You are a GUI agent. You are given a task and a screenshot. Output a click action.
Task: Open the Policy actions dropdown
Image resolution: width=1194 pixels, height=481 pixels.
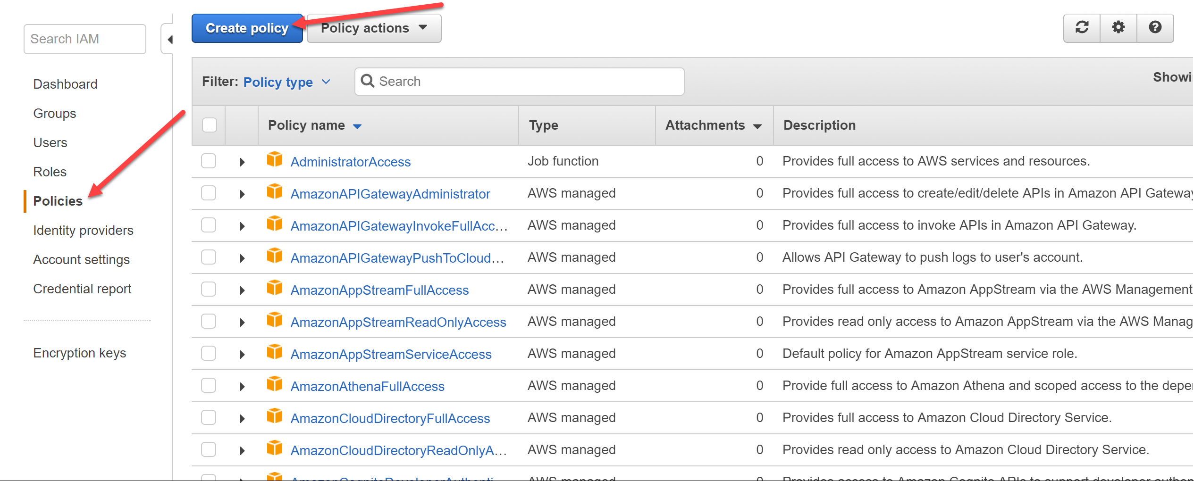(374, 28)
